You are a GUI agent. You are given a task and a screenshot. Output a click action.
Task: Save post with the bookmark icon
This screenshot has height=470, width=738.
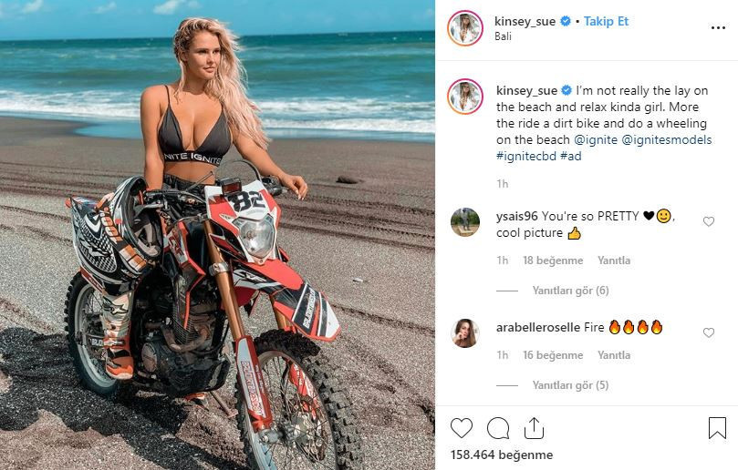coord(717,428)
